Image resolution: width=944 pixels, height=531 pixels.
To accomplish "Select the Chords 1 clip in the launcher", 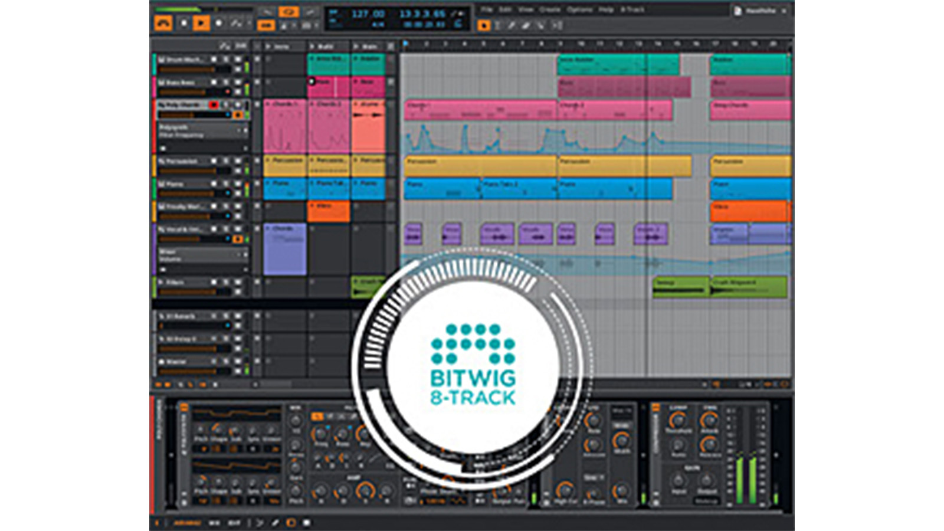I will click(x=285, y=127).
